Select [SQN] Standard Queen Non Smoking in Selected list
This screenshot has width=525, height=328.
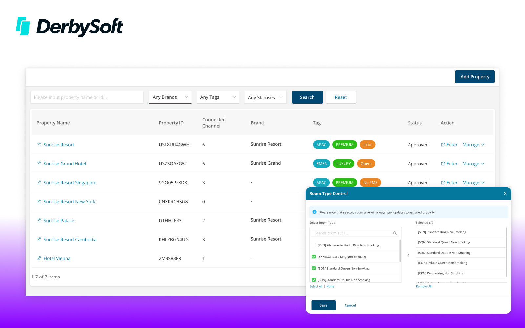(x=461, y=242)
